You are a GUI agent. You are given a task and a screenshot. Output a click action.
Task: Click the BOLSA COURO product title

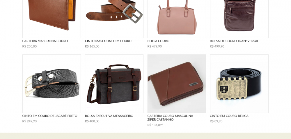(x=158, y=41)
